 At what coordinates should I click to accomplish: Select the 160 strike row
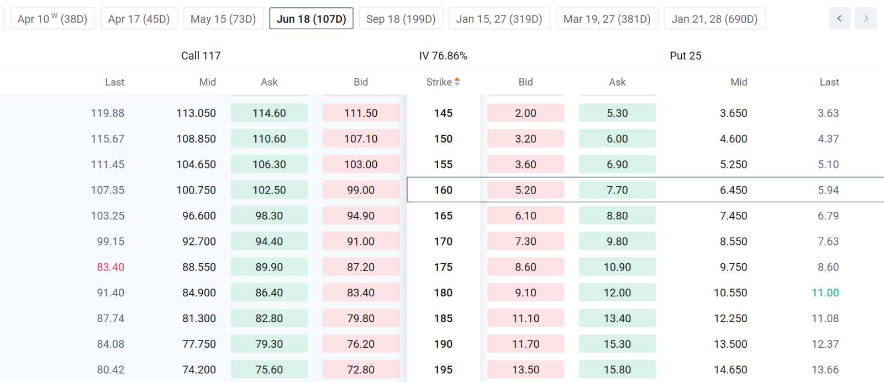click(x=645, y=190)
